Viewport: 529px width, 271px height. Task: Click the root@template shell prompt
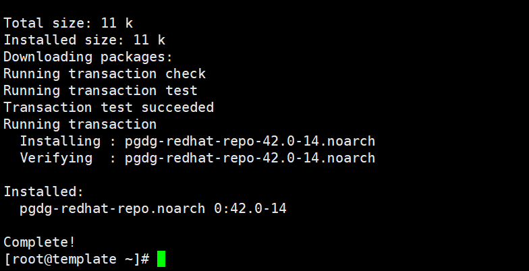77,259
